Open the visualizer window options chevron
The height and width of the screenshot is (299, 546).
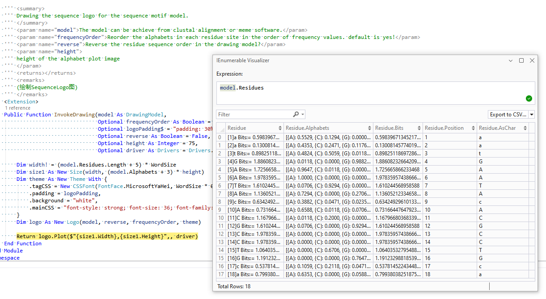coord(511,60)
